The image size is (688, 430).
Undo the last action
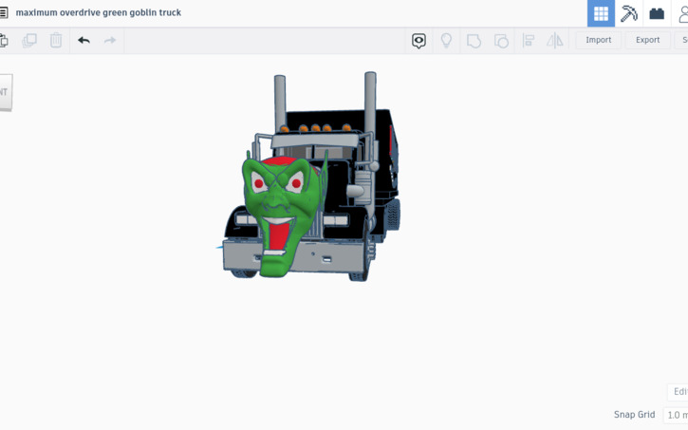pyautogui.click(x=84, y=41)
